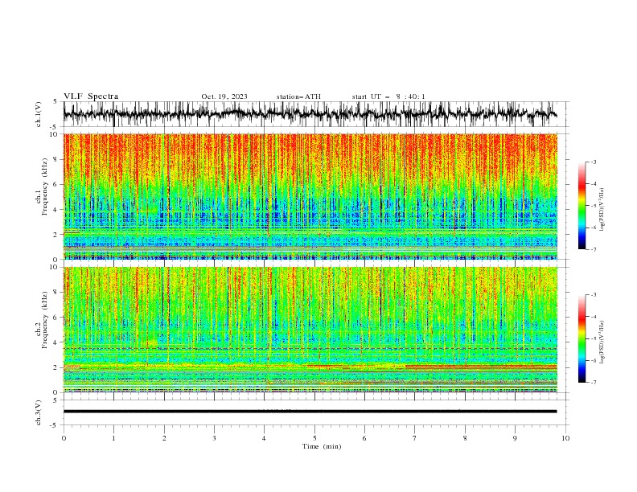Select the "start UT = 8 :40: 1" text
637x492 pixels.
pyautogui.click(x=388, y=96)
